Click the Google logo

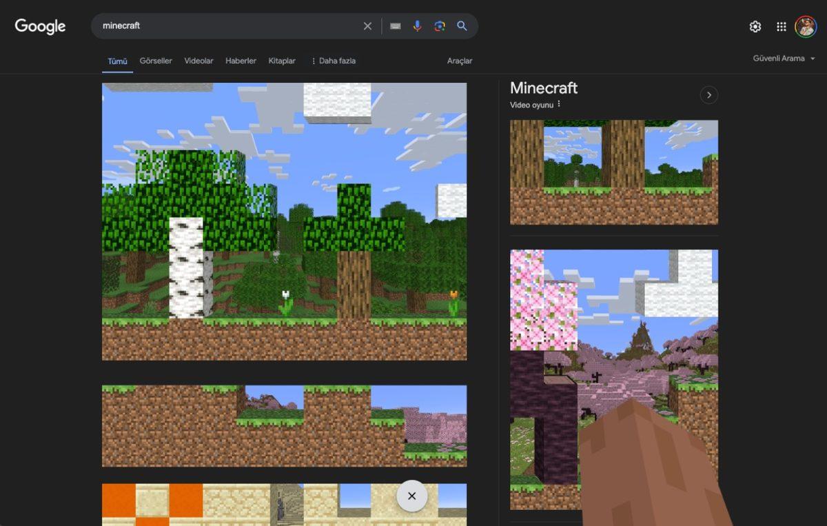pyautogui.click(x=39, y=26)
